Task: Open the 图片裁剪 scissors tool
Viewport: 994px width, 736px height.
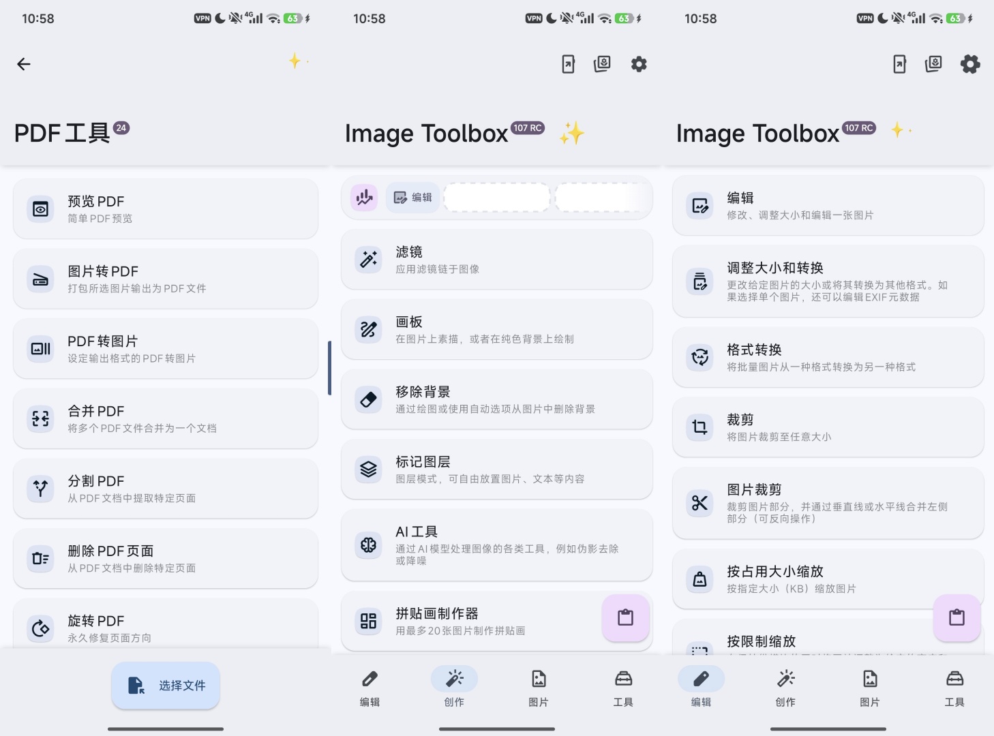Action: pos(828,503)
